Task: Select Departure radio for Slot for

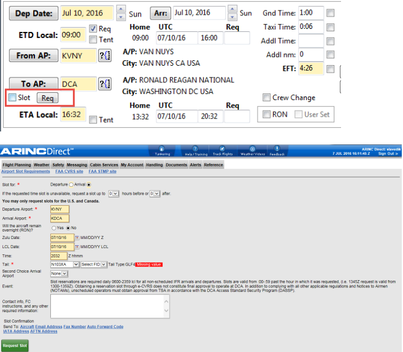Action: click(x=71, y=185)
